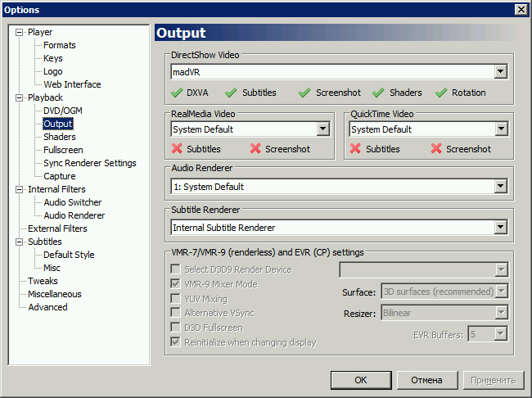Viewport: 532px width, 398px height.
Task: Open Sync Renderer Settings page
Action: point(90,163)
